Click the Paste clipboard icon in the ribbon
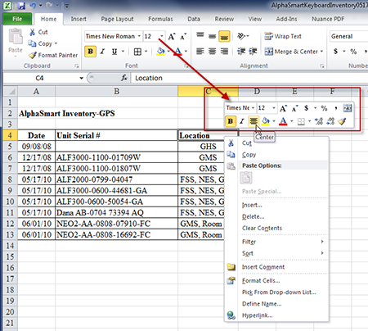The width and height of the screenshot is (368, 331). coord(16,36)
